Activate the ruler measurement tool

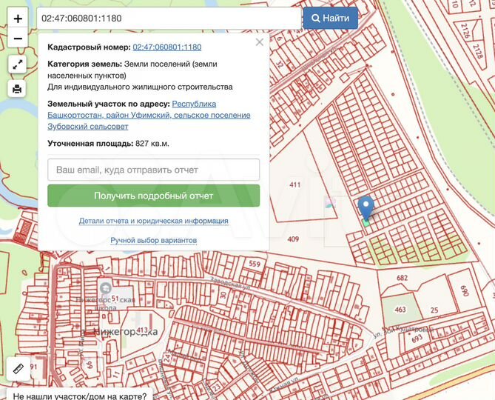[18, 367]
